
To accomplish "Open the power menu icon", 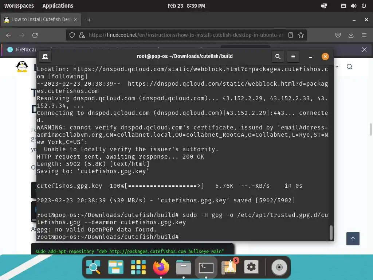I will (364, 6).
